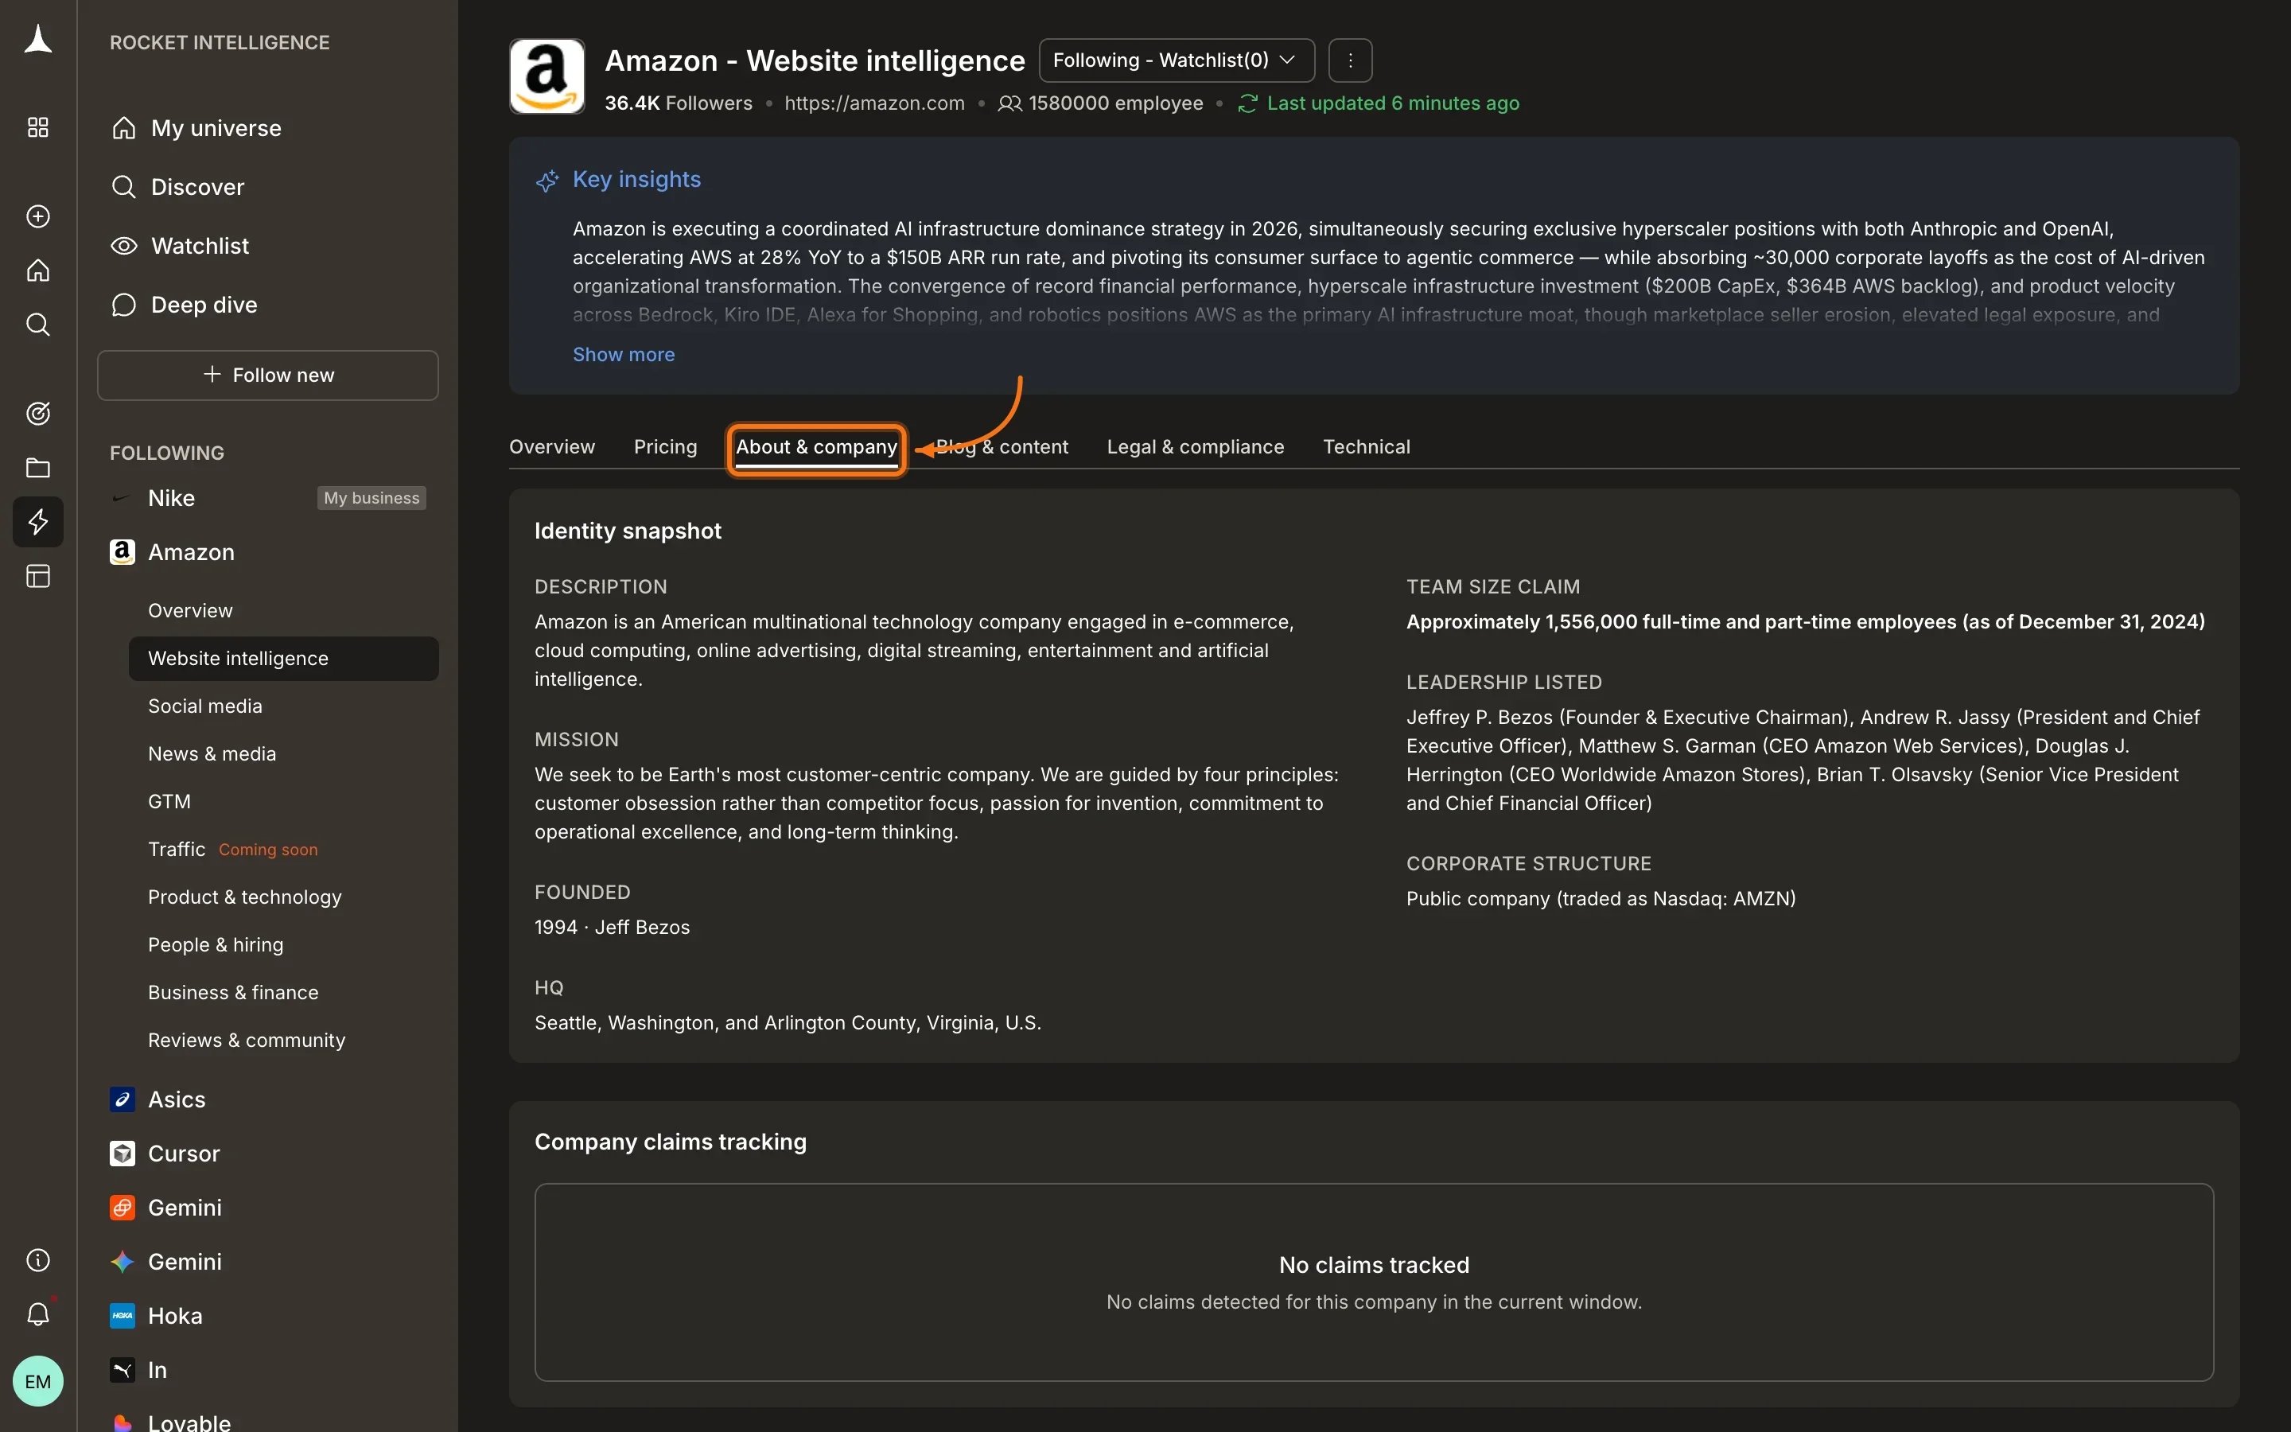Open the layout panel icon in left rail
The image size is (2291, 1432).
(x=38, y=576)
